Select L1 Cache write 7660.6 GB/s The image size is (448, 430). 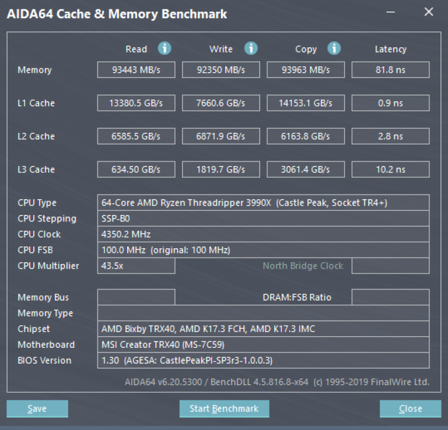221,103
